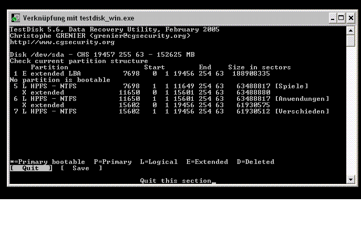Click the 'L=Logical' legend entry
The image size is (361, 227).
159,162
